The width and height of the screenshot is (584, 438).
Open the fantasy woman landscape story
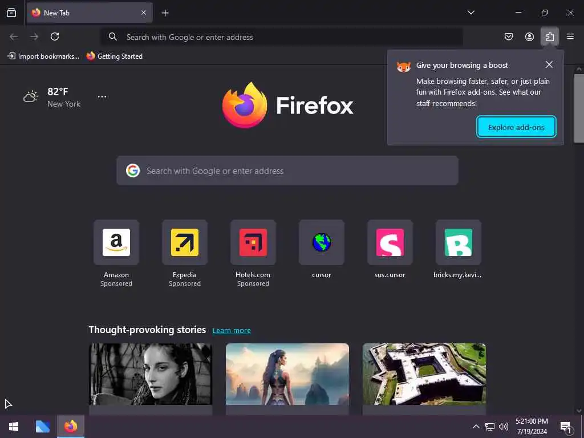(287, 374)
